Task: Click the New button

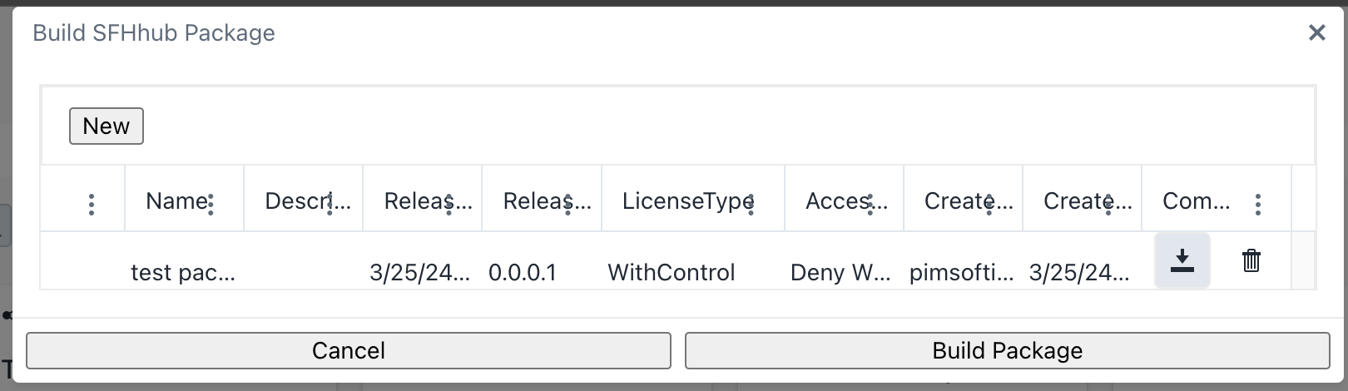Action: point(107,126)
